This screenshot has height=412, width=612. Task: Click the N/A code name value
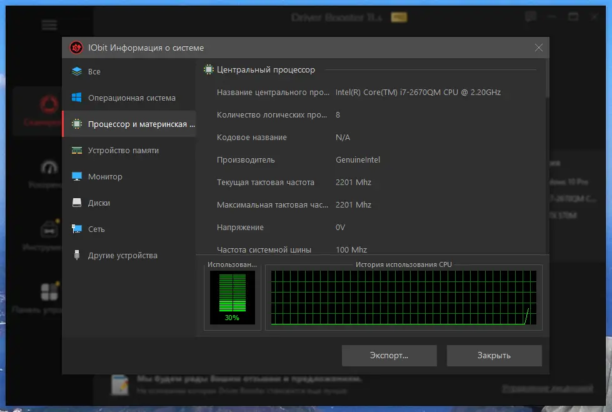pyautogui.click(x=343, y=137)
